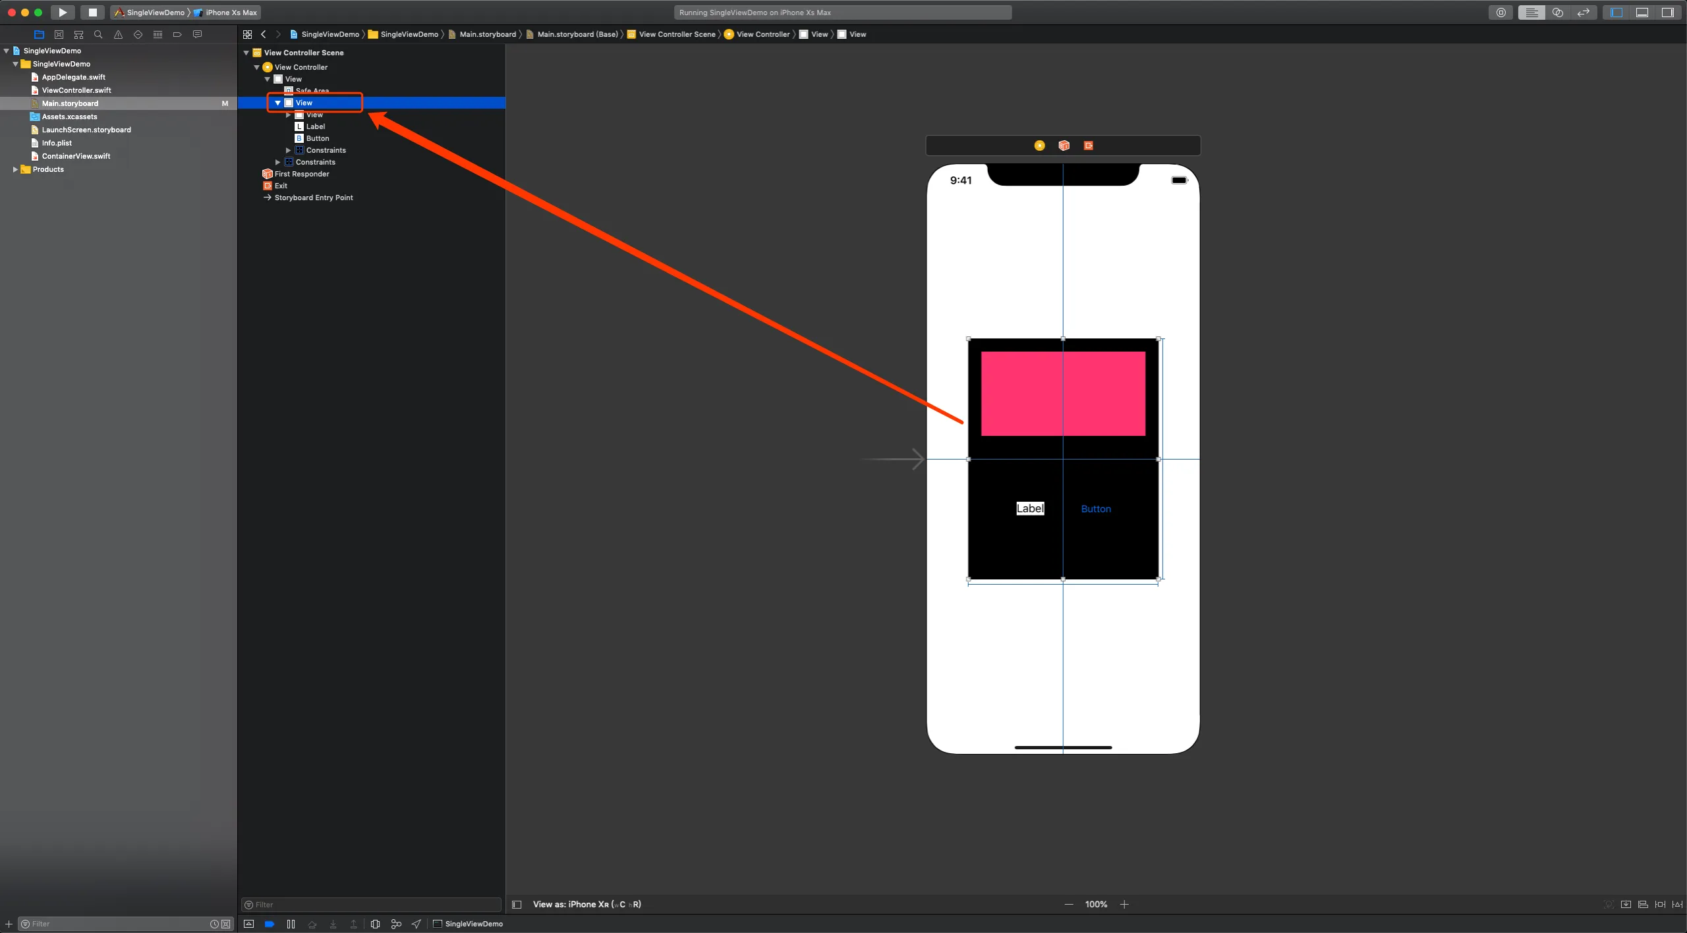Viewport: 1687px width, 933px height.
Task: Click the document outline Filter field
Action: [x=372, y=904]
